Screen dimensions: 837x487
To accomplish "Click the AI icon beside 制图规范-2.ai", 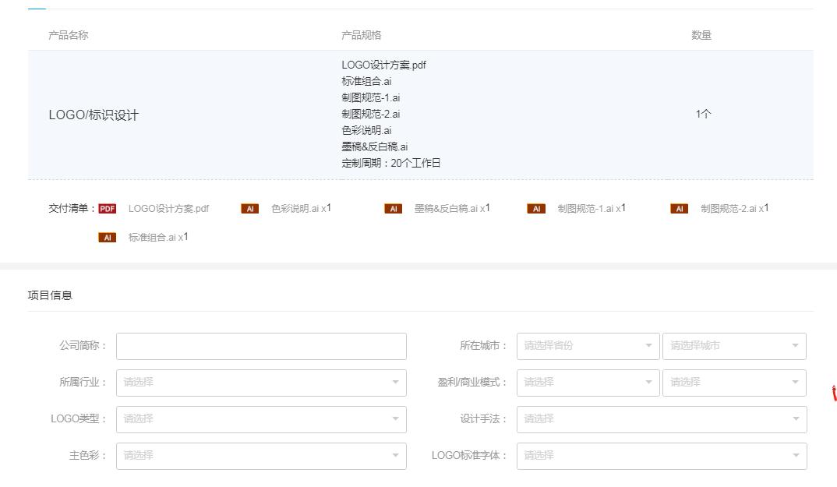I will (x=680, y=209).
